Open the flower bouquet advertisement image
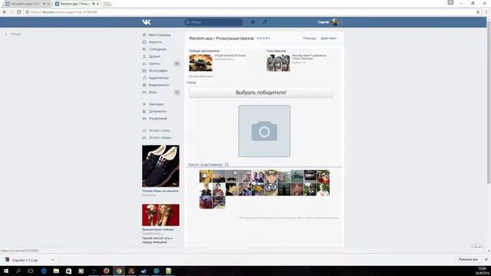Viewport: 491px width, 276px height. coord(160,215)
